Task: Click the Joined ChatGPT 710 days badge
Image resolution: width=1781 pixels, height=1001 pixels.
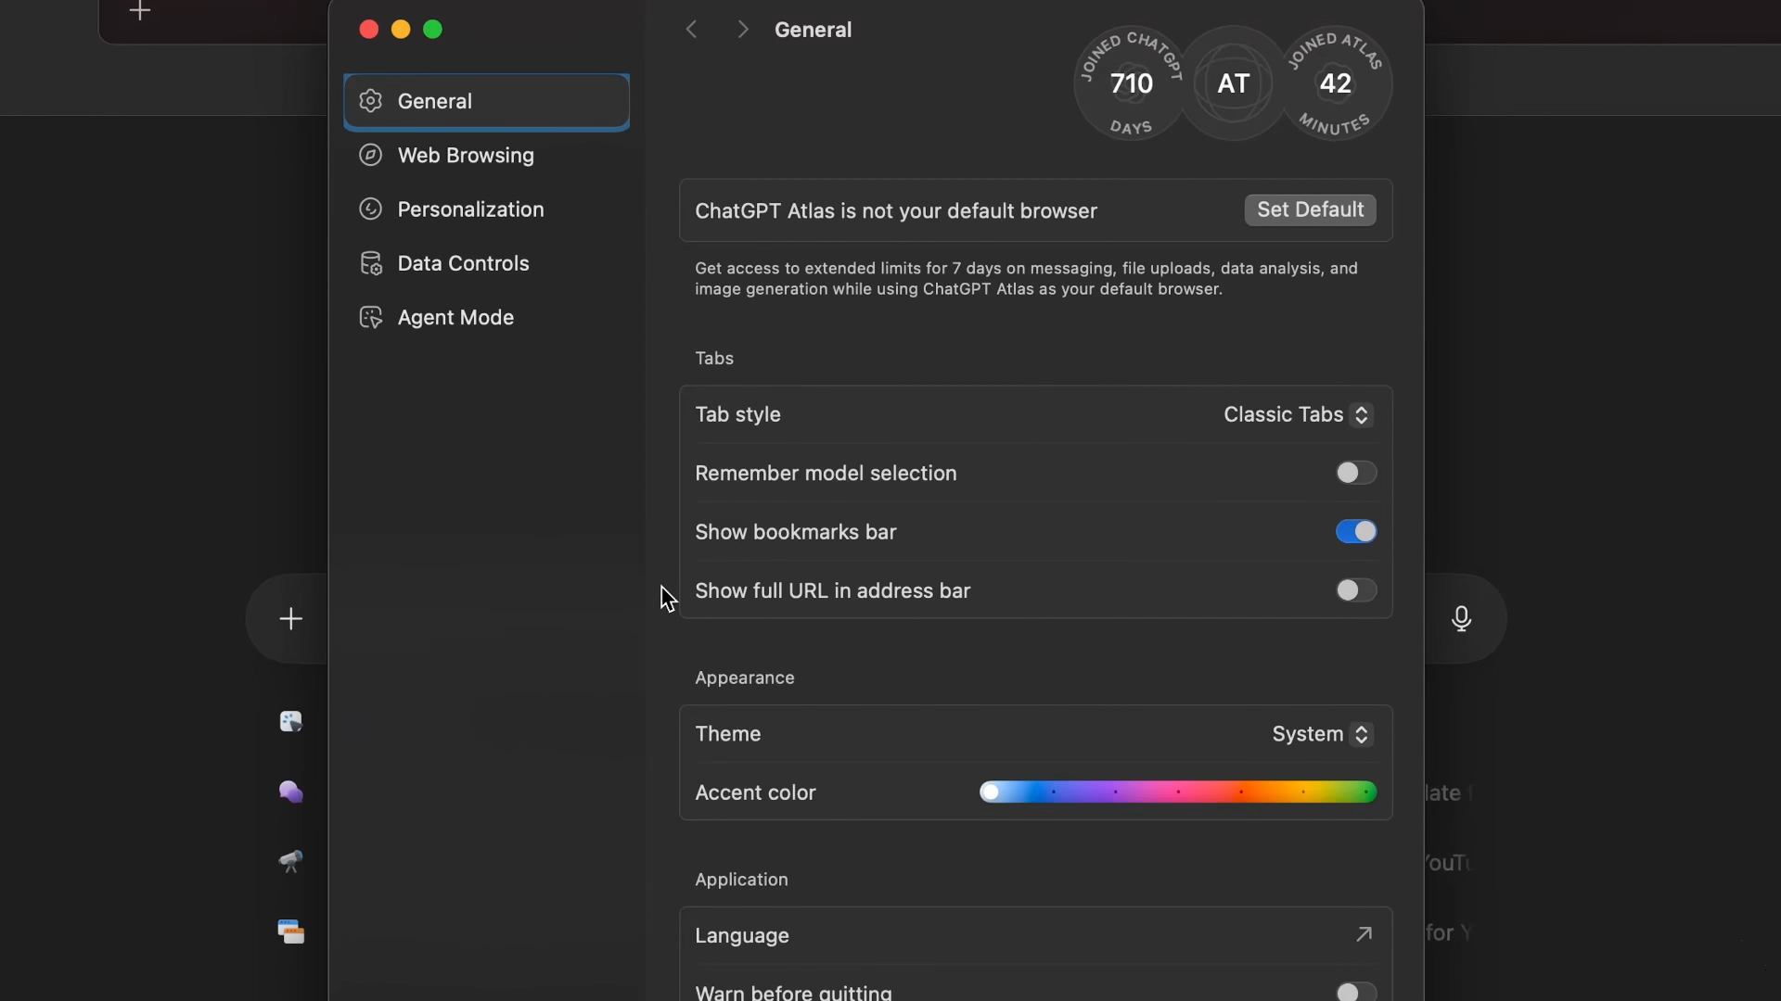Action: point(1131,83)
